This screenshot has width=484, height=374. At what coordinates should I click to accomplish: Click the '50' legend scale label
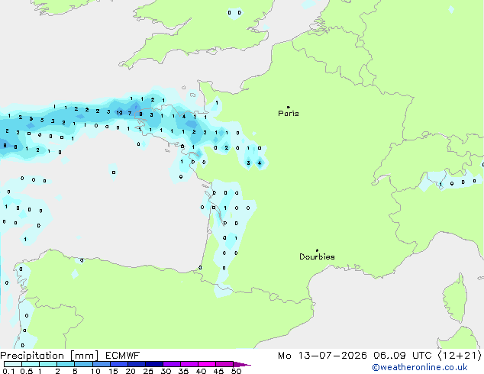pyautogui.click(x=236, y=371)
